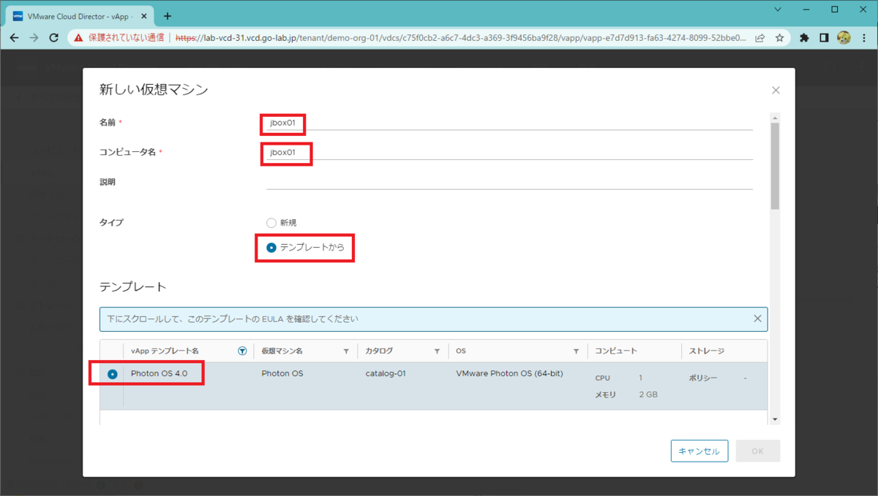The image size is (878, 496).
Task: Close the new virtual machine dialog
Action: click(x=776, y=91)
